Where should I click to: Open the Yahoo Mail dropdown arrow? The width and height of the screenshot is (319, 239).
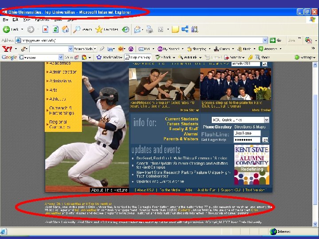[153, 49]
